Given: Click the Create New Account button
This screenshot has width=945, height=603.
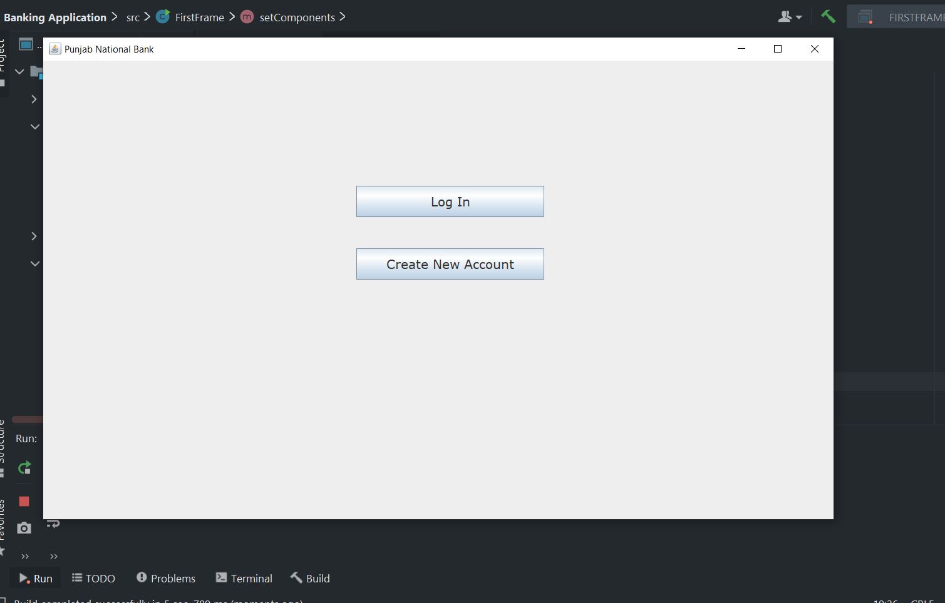Looking at the screenshot, I should pyautogui.click(x=450, y=264).
